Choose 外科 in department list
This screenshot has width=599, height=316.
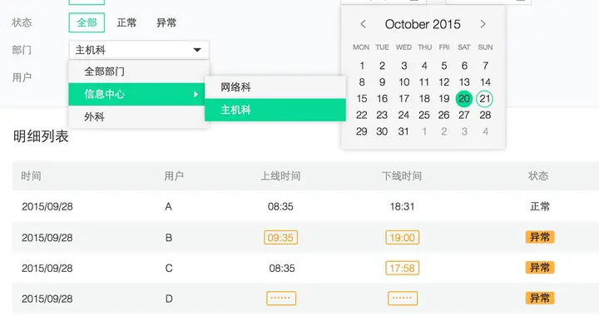pos(139,116)
